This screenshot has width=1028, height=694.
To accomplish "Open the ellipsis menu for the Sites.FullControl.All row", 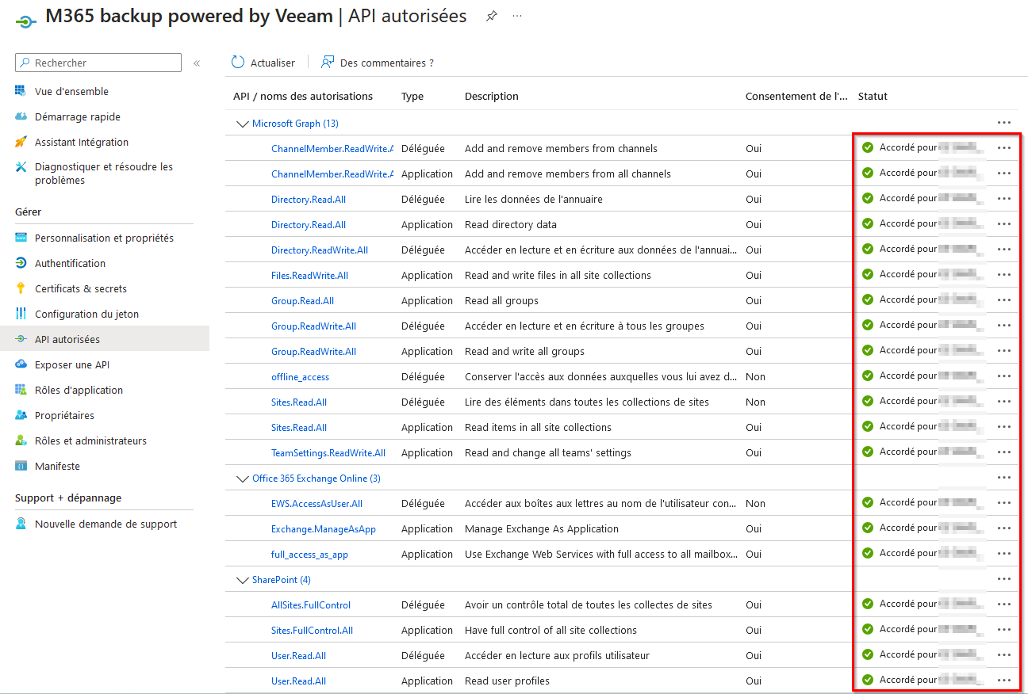I will click(x=1004, y=630).
